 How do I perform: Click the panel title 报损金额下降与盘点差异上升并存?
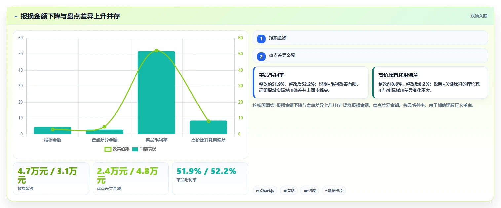(70, 16)
